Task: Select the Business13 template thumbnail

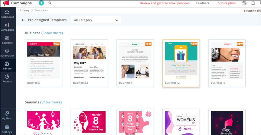Action: tap(227, 60)
